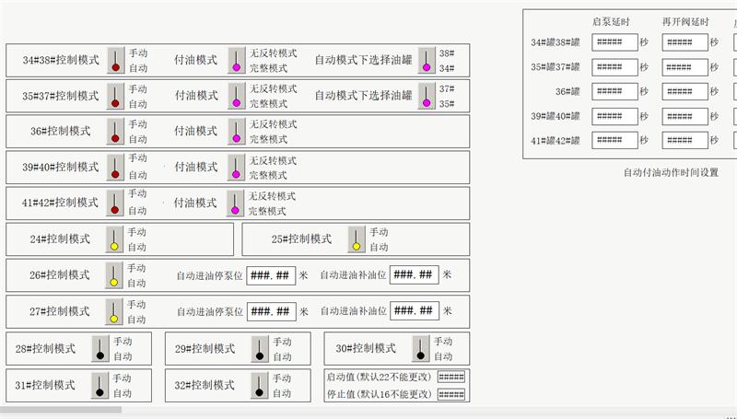Select oil tank with the 37#/35# switch
The width and height of the screenshot is (737, 419).
coord(427,96)
